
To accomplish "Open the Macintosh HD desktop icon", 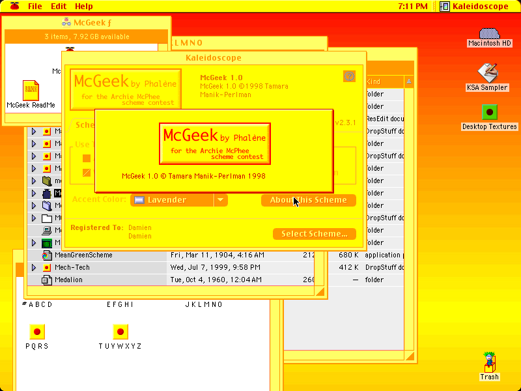I will click(489, 34).
